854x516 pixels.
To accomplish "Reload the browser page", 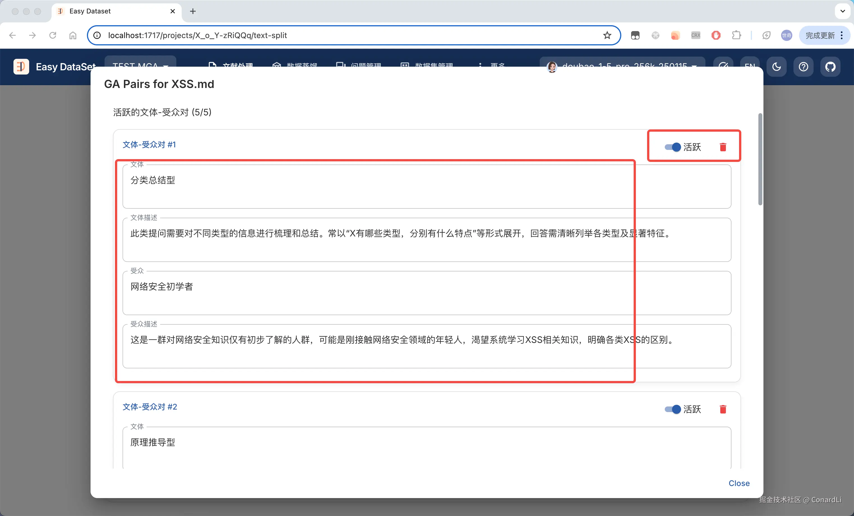I will [53, 35].
